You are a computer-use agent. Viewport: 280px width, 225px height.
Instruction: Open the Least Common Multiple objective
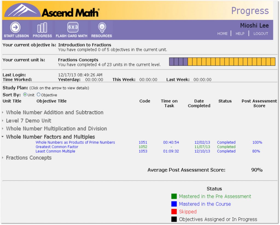[x=56, y=151]
